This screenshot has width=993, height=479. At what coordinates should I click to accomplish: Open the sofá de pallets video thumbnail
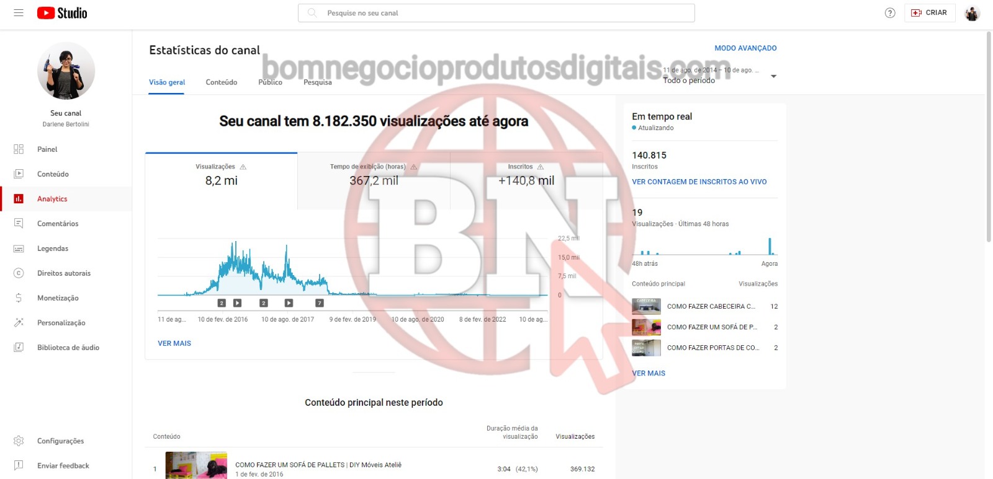pyautogui.click(x=196, y=465)
